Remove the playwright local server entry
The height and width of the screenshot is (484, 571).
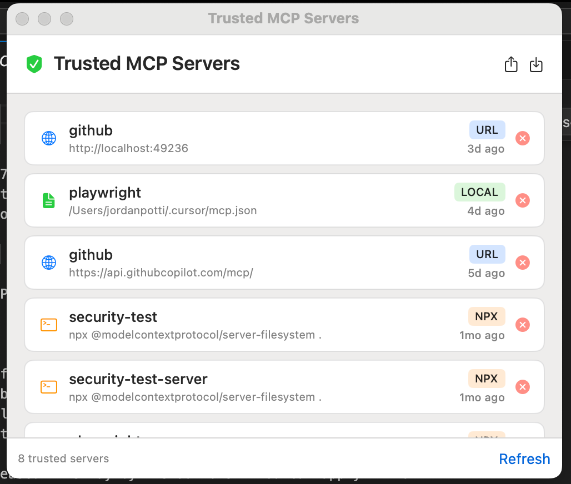pos(522,200)
